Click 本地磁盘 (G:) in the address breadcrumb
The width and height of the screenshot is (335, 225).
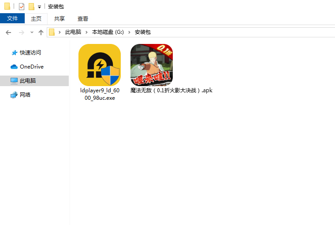(108, 33)
